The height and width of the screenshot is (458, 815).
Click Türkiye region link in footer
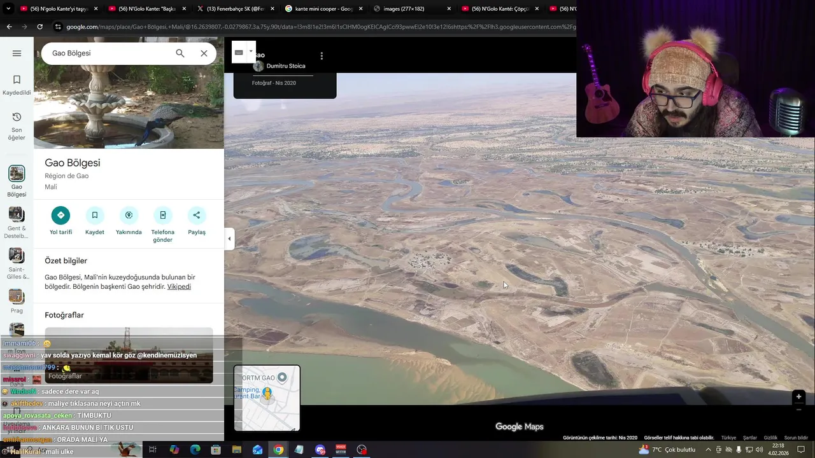tap(728, 438)
